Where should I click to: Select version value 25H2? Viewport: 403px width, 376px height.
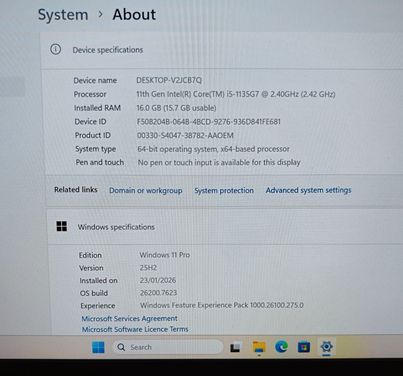click(x=148, y=268)
